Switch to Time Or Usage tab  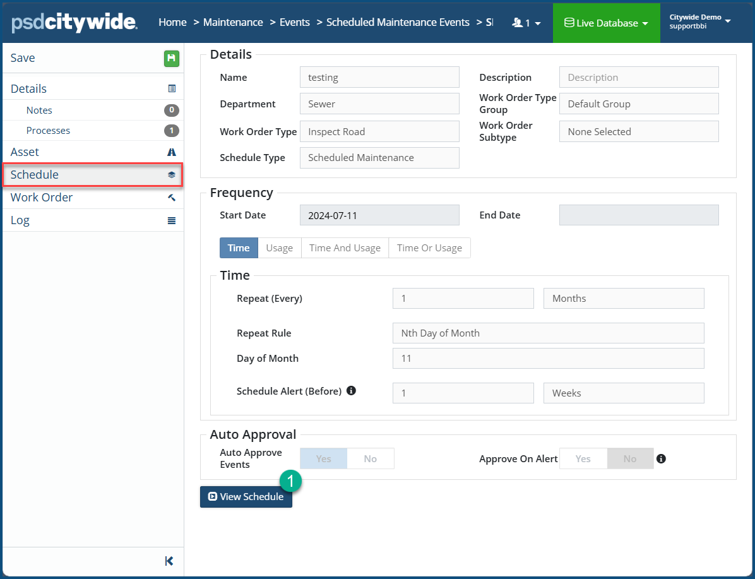429,248
